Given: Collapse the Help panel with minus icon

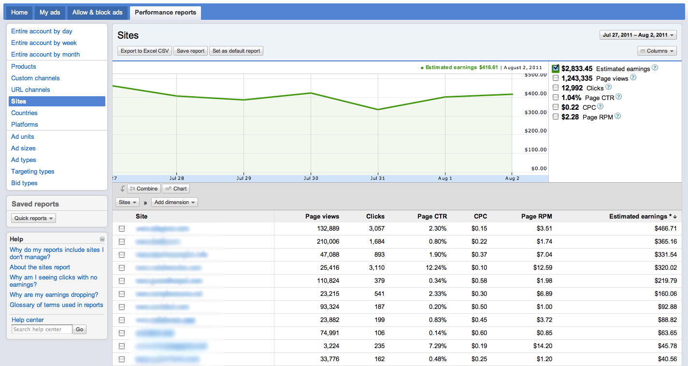Looking at the screenshot, I should (102, 239).
